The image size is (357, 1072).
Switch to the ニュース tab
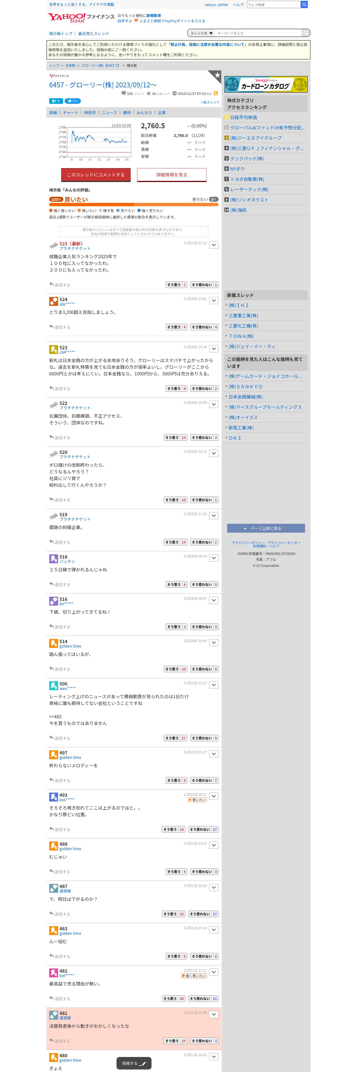(109, 112)
